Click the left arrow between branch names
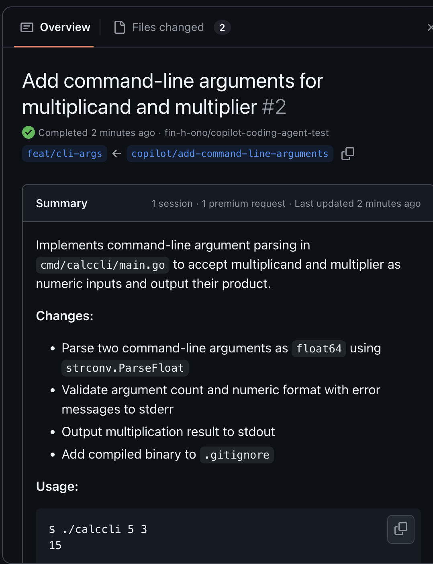 click(x=117, y=154)
